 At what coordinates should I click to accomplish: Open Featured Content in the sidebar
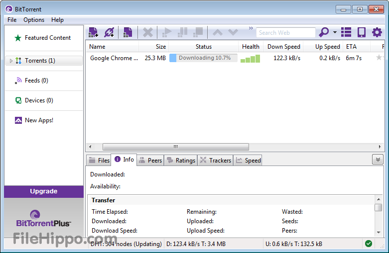point(47,38)
